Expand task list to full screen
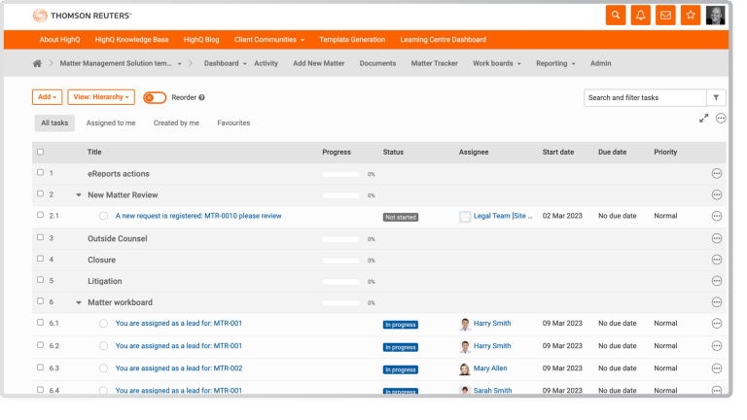The image size is (747, 420). point(703,119)
